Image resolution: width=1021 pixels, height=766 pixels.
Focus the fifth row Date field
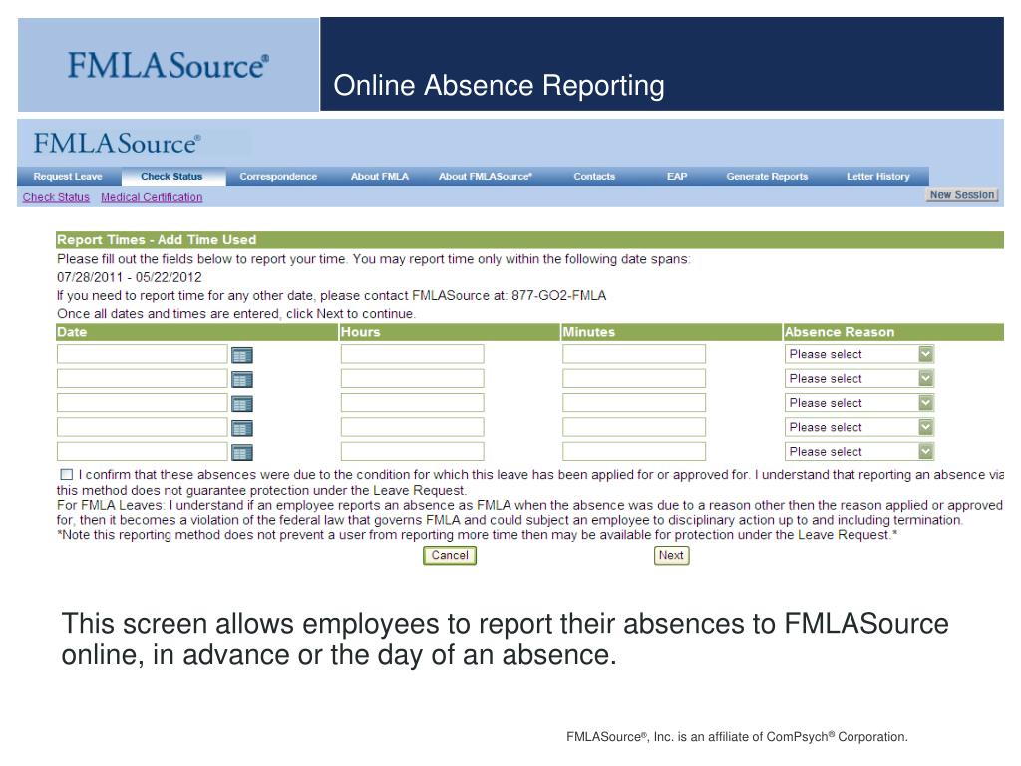click(x=142, y=451)
